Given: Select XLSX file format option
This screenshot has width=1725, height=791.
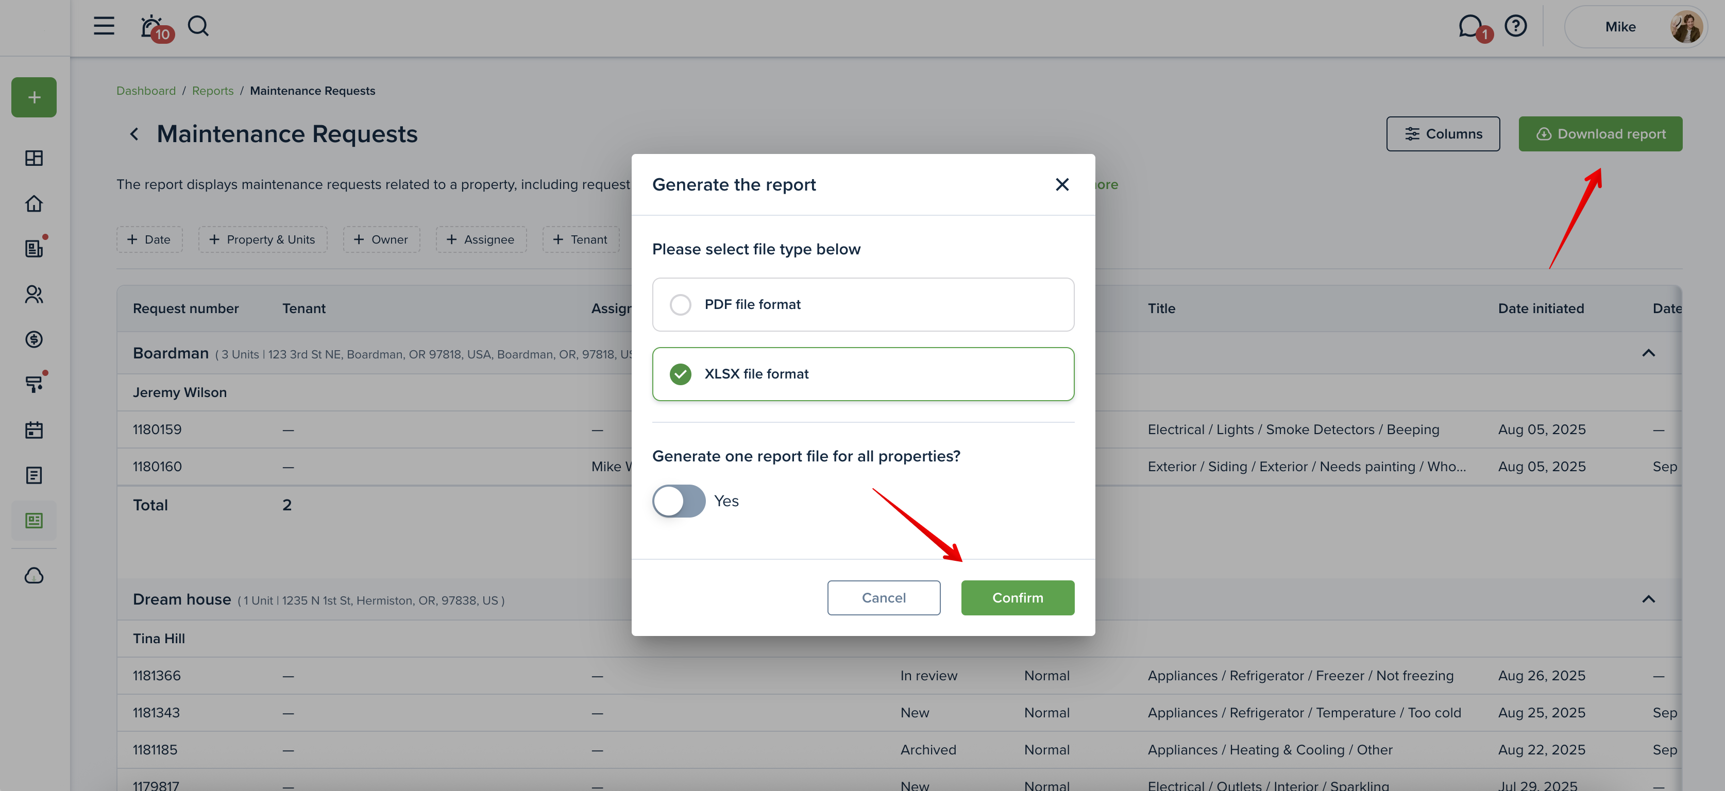Looking at the screenshot, I should (x=863, y=374).
